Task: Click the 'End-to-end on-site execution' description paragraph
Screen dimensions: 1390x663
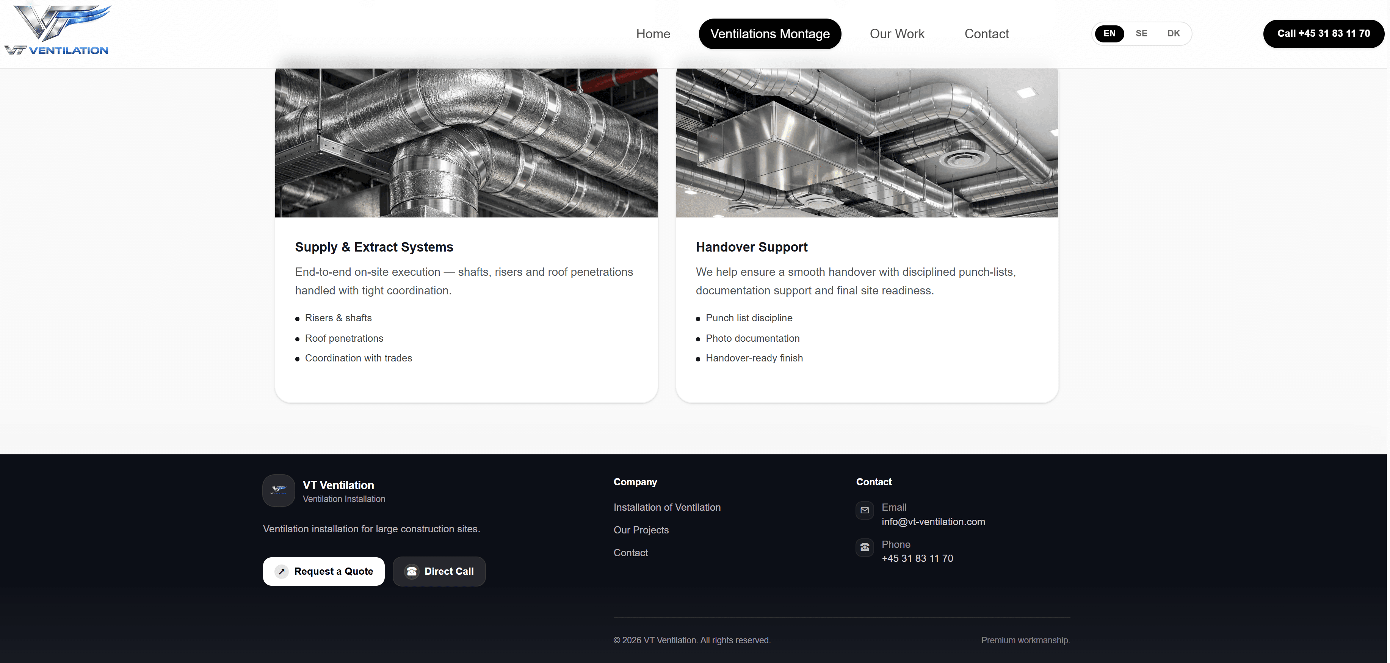Action: click(x=464, y=281)
